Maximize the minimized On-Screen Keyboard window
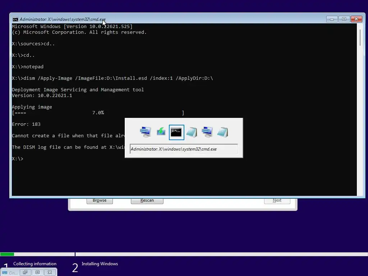The image size is (368, 276). 37,272
